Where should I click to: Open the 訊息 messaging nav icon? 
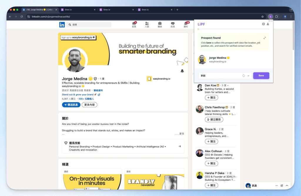173,25
